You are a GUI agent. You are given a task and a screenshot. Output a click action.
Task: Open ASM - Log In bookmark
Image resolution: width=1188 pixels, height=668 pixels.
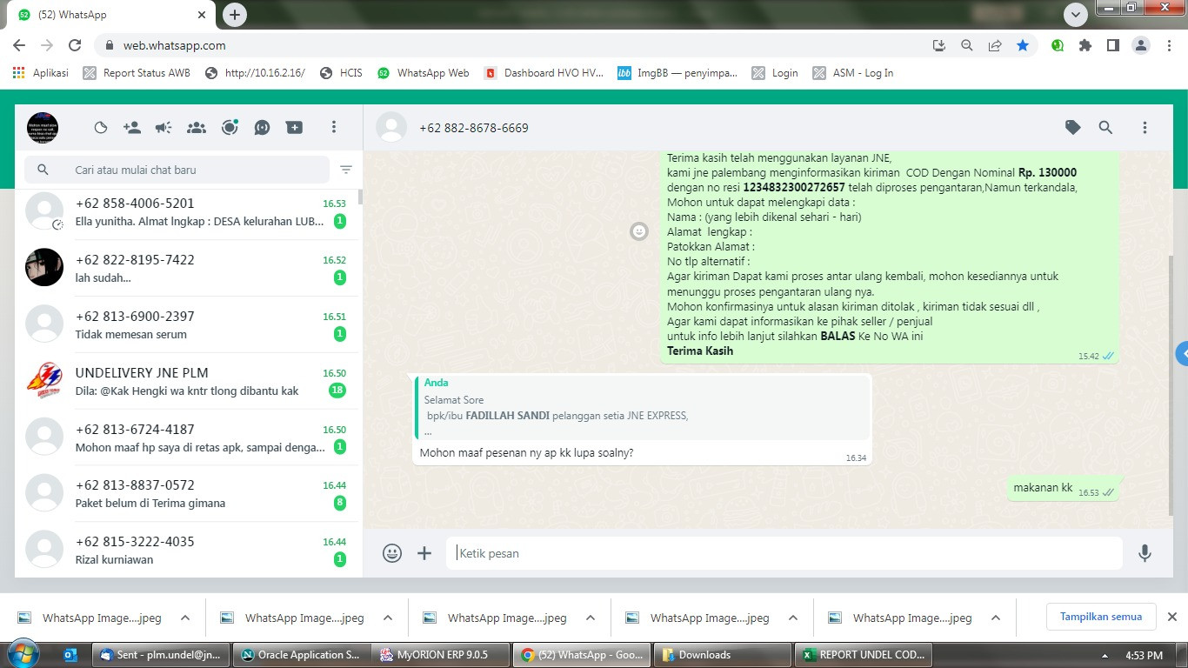(852, 73)
